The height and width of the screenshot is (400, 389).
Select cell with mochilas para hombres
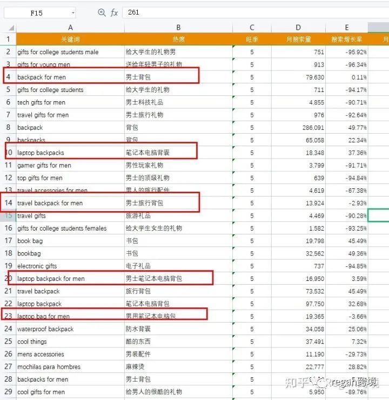click(x=70, y=366)
